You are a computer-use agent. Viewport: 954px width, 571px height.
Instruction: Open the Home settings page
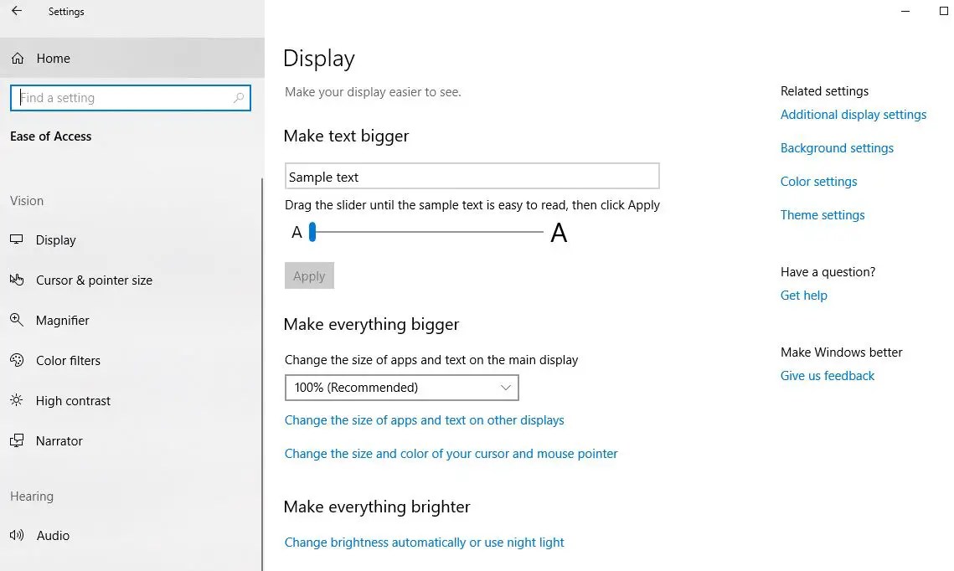tap(132, 59)
